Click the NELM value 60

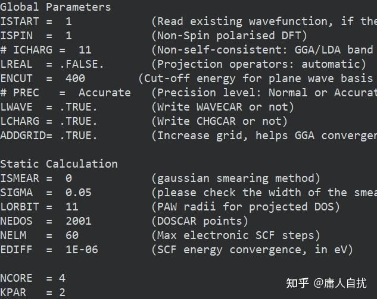tap(71, 235)
